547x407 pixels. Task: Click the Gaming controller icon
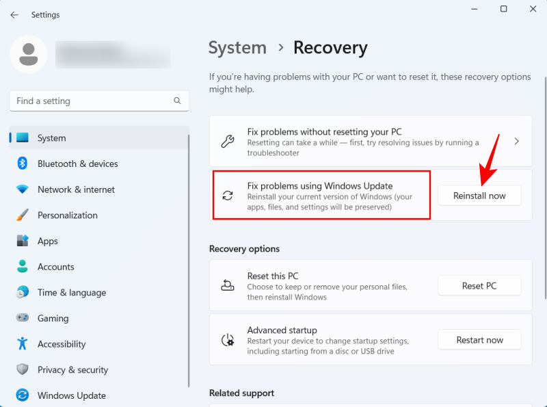[23, 317]
